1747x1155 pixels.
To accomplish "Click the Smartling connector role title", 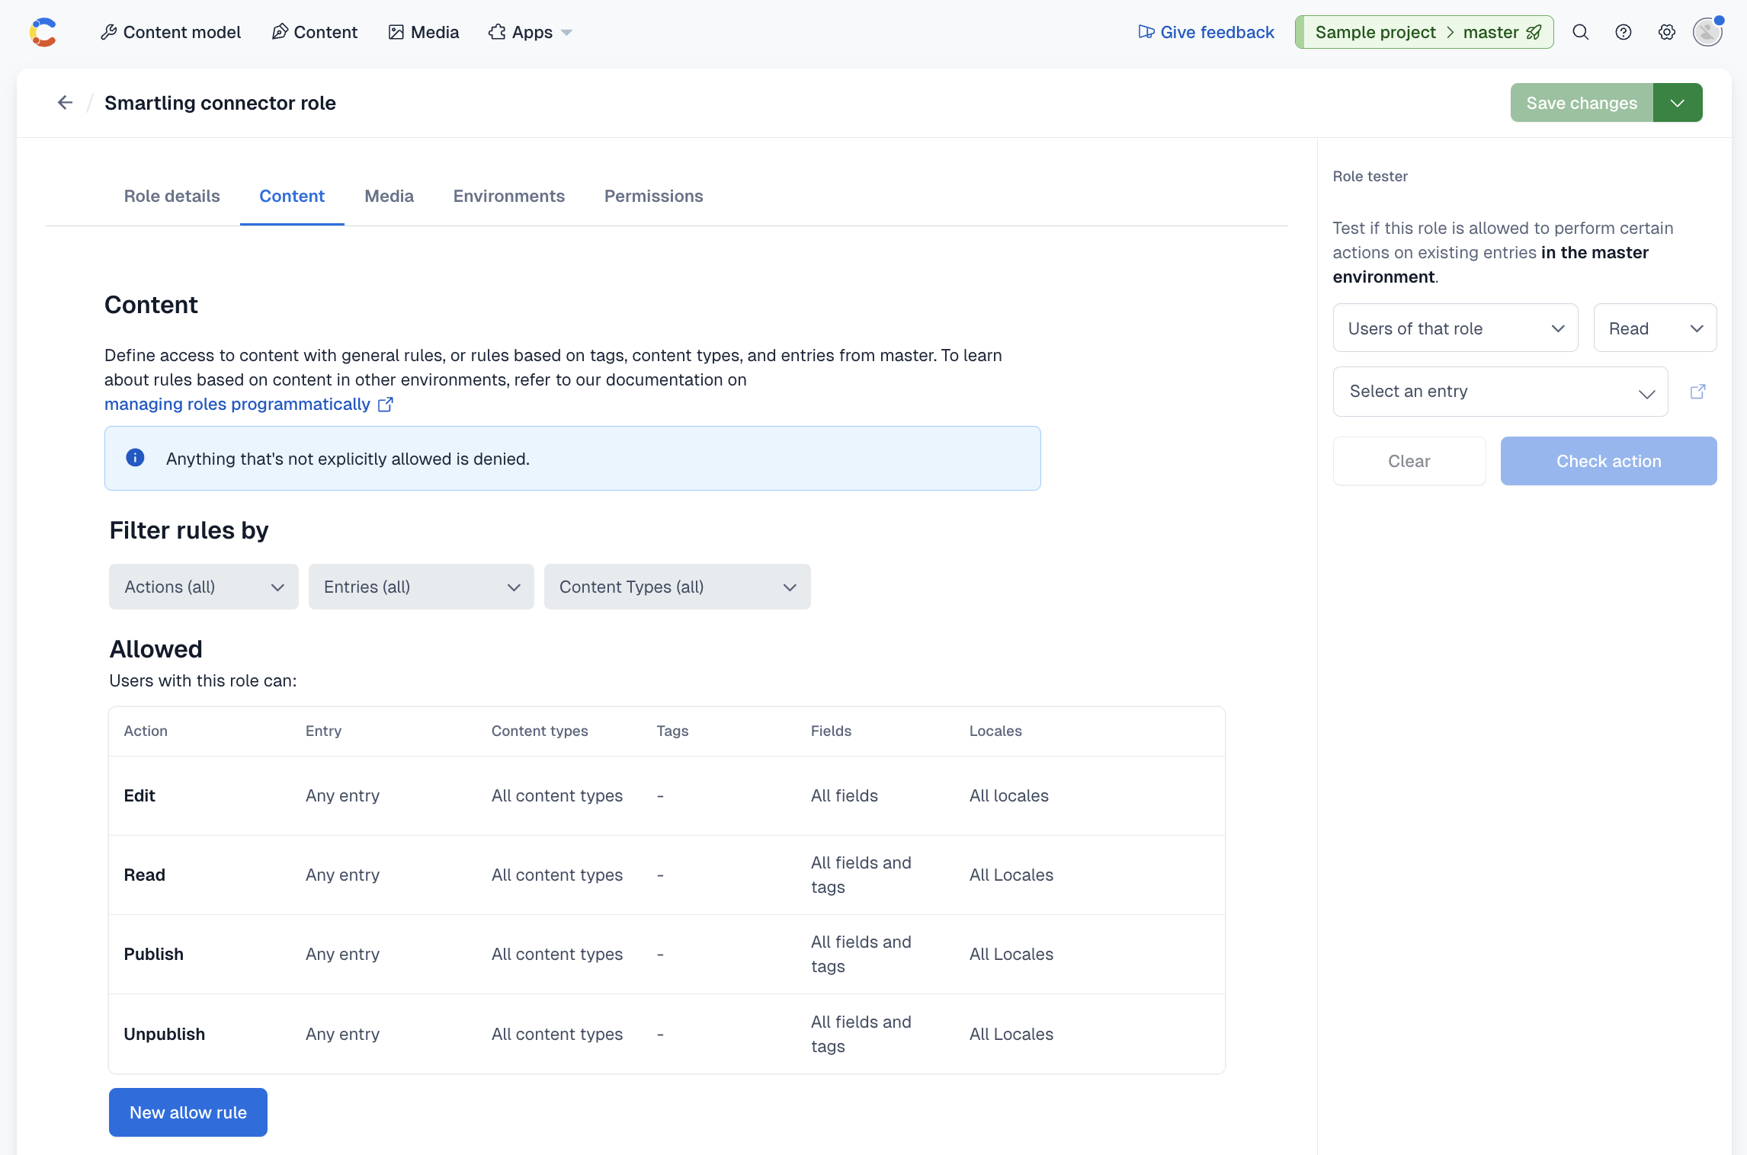I will click(x=220, y=103).
